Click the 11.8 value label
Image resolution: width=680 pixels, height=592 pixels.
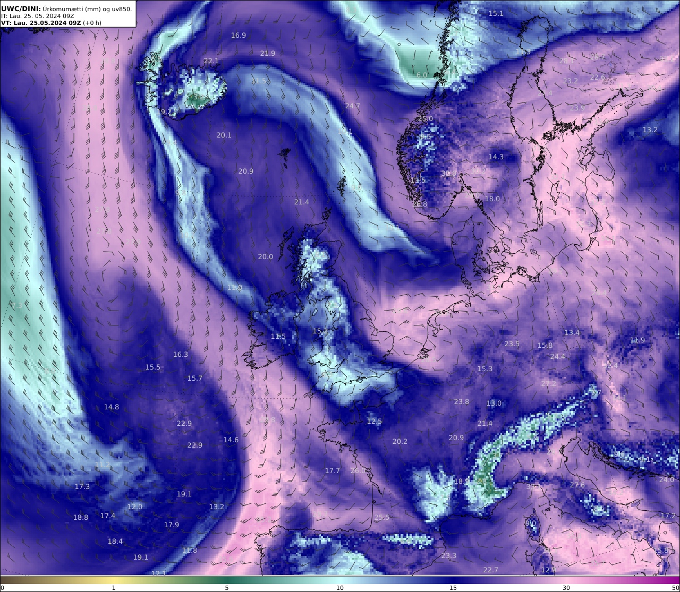(x=190, y=550)
